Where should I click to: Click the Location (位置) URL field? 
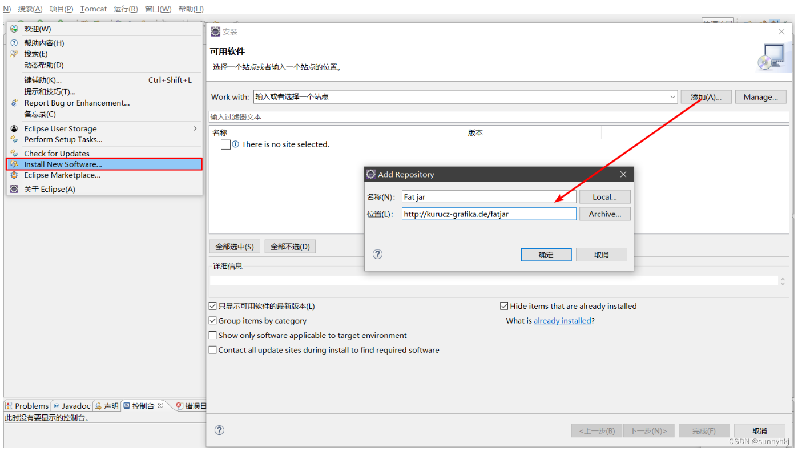[x=489, y=214]
